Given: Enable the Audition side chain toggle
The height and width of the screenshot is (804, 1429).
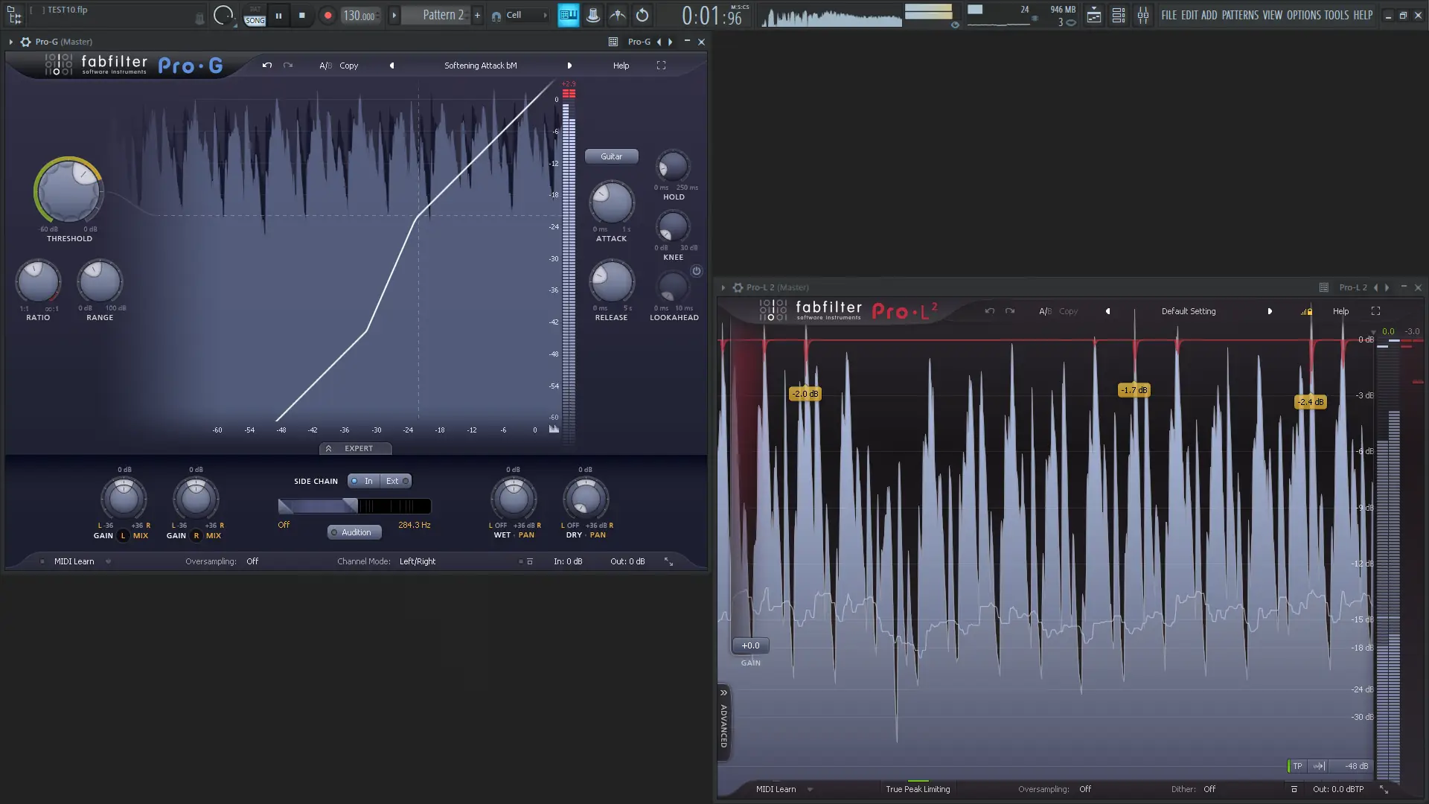Looking at the screenshot, I should pyautogui.click(x=355, y=532).
